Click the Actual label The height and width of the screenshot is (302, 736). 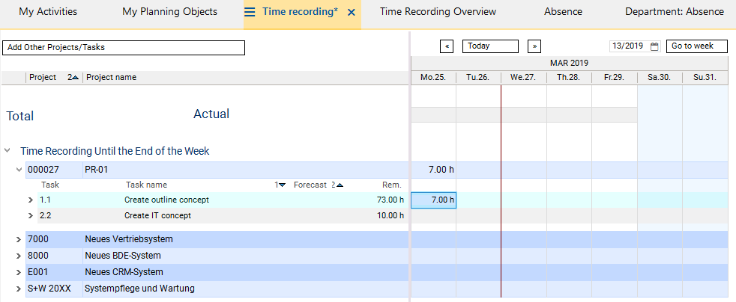pos(211,114)
